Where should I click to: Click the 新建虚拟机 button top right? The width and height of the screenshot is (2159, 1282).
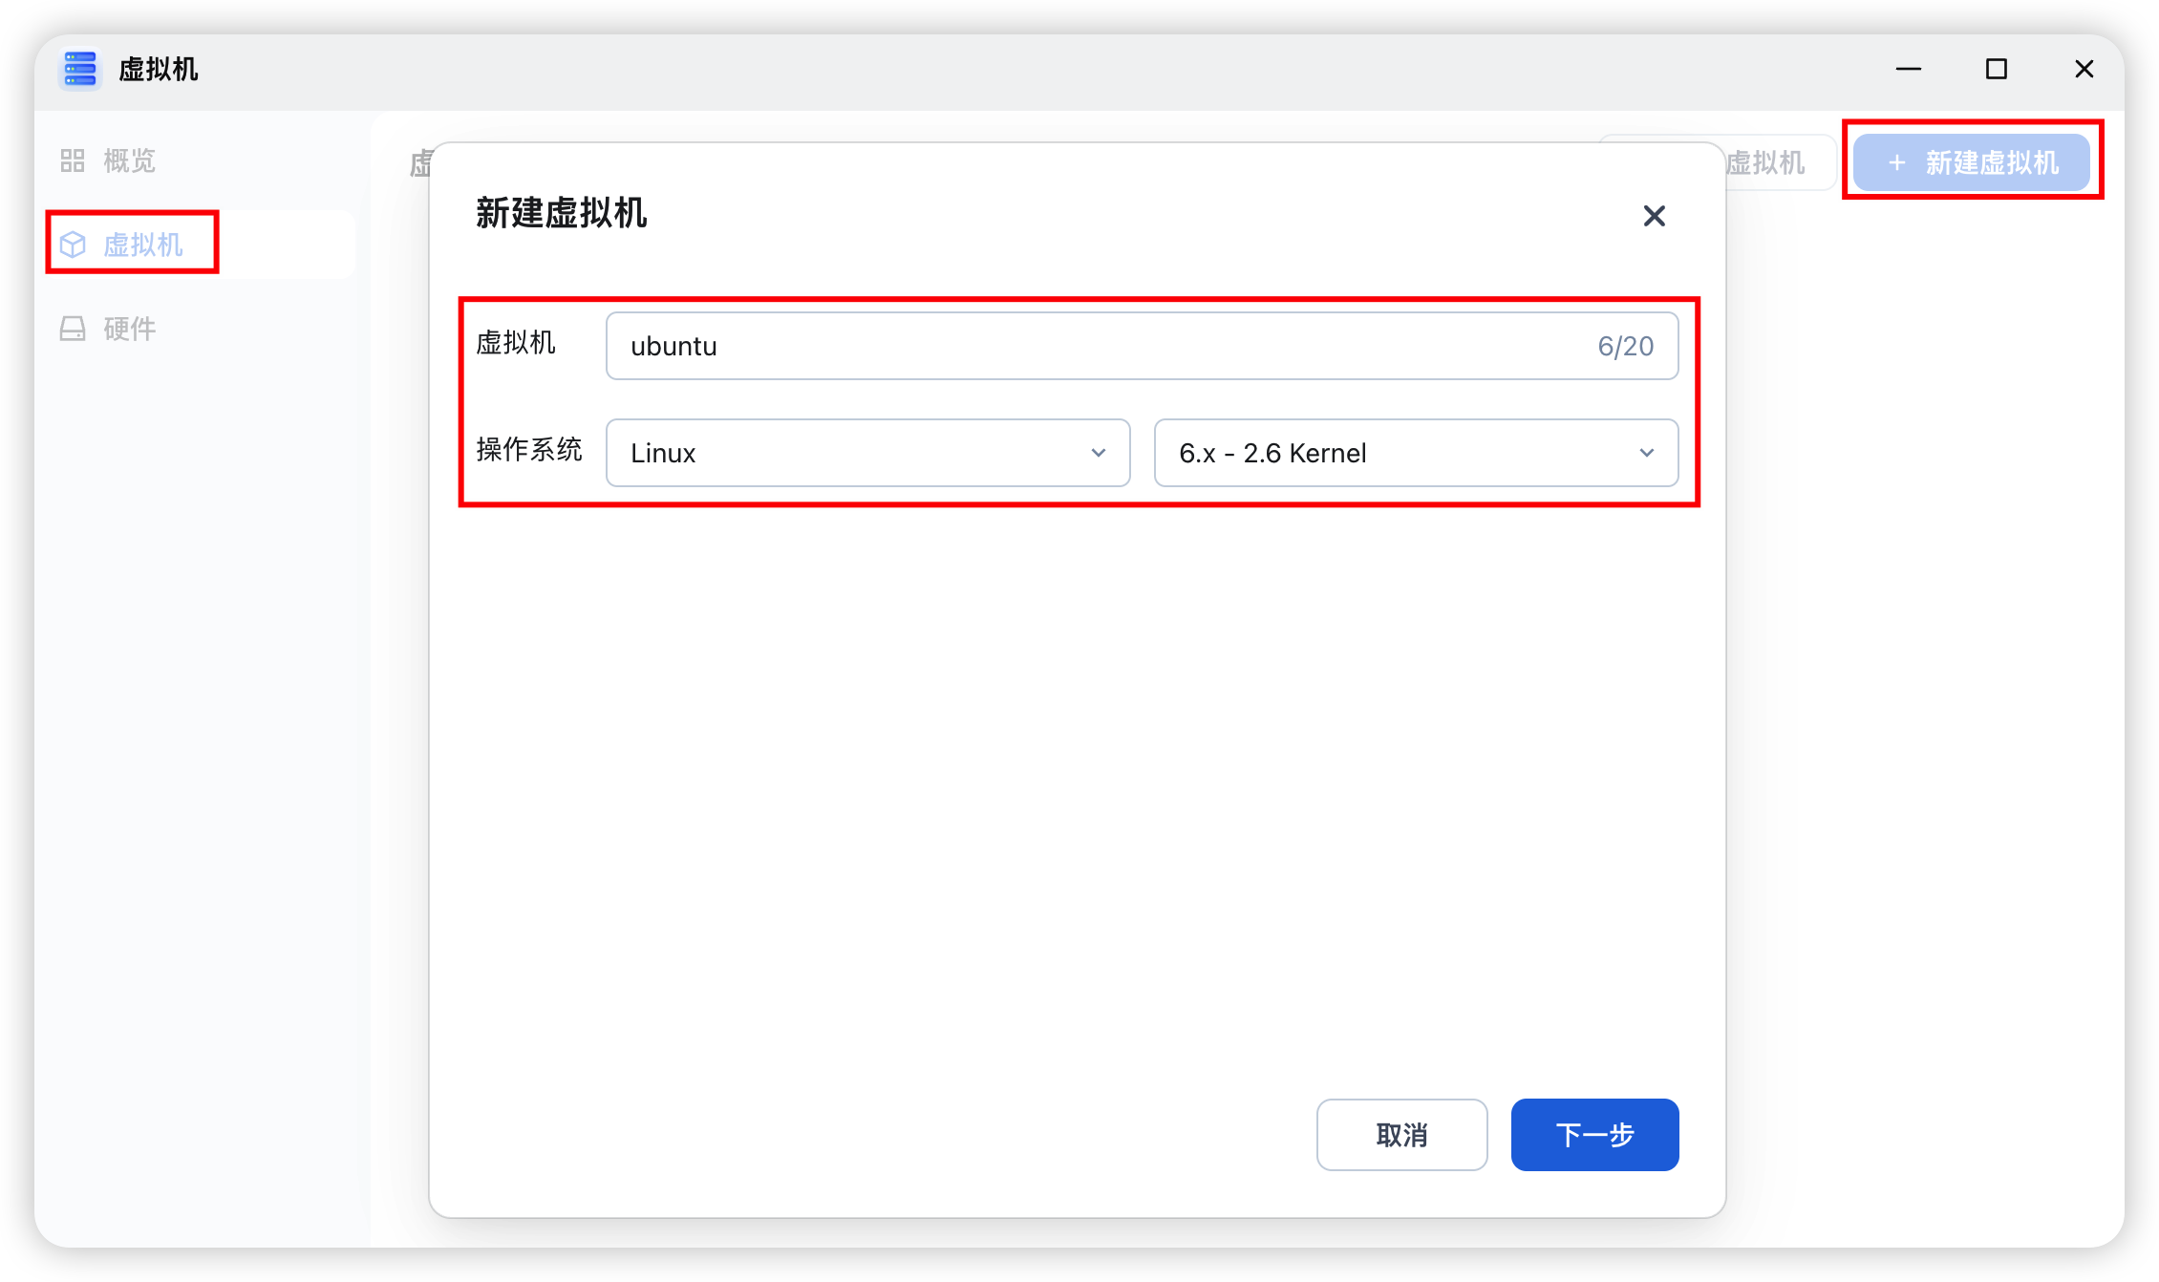[x=1972, y=163]
